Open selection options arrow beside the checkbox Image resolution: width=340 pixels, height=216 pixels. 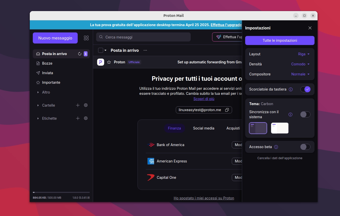pos(105,50)
